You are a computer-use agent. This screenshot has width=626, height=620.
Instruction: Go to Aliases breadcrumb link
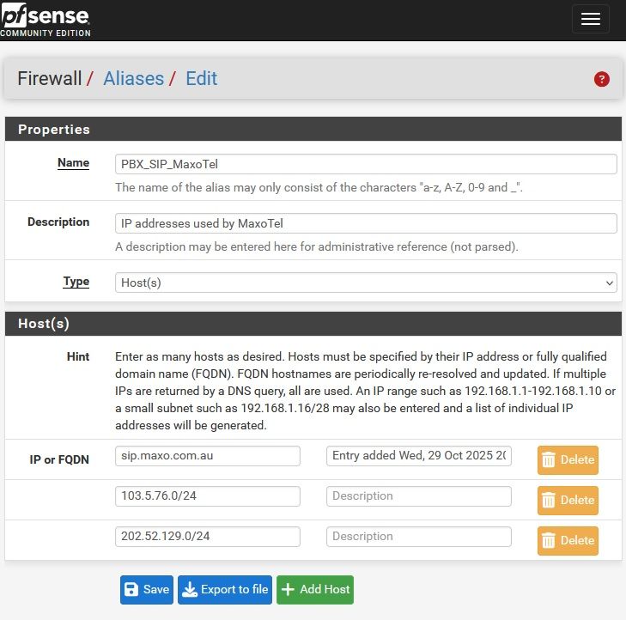coord(133,79)
